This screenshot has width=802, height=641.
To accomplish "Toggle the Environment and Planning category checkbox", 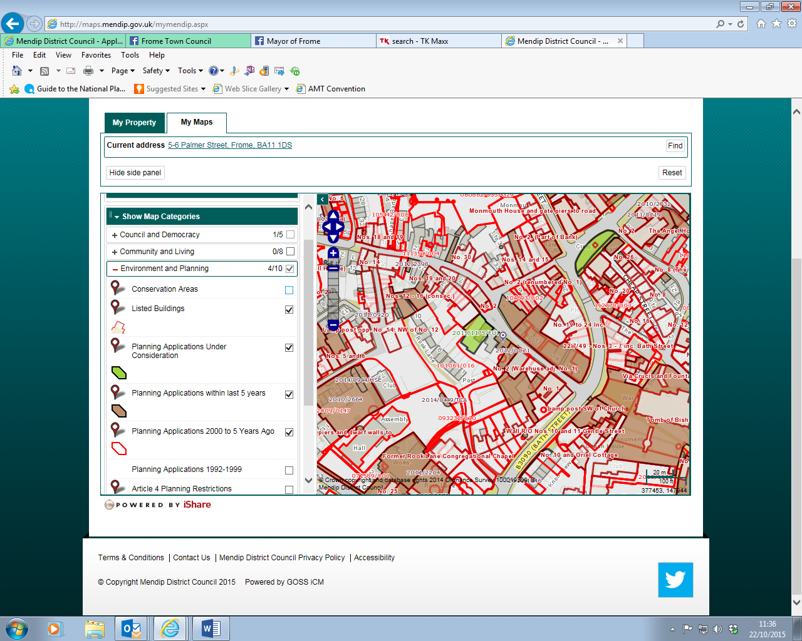I will click(x=289, y=269).
